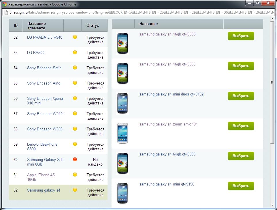Click Выбрать for galaxy s4 64gb gt-i9500
The height and width of the screenshot is (210, 277).
click(x=241, y=156)
